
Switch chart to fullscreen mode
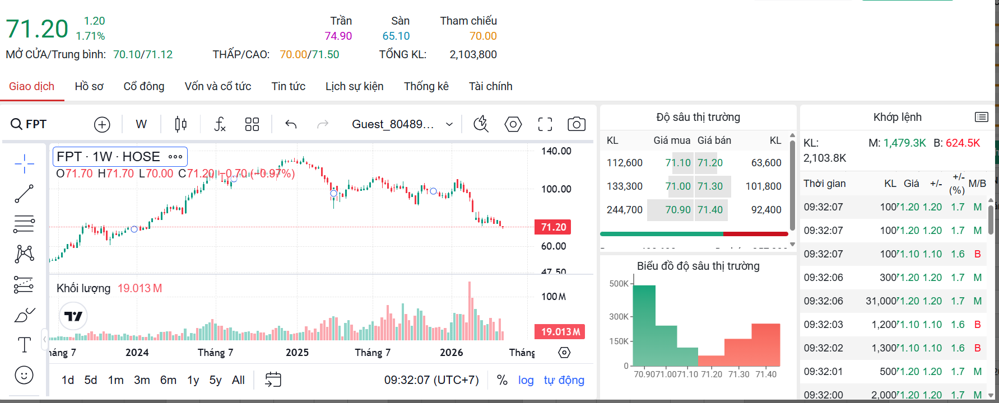tap(545, 124)
